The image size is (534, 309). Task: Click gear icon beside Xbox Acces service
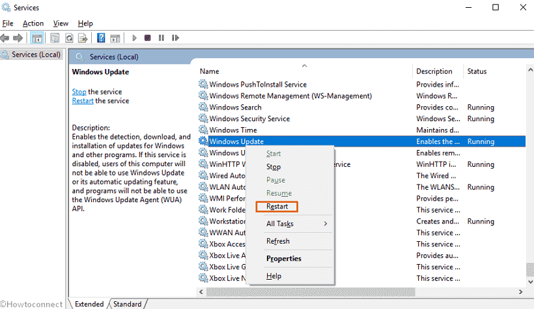click(x=203, y=244)
